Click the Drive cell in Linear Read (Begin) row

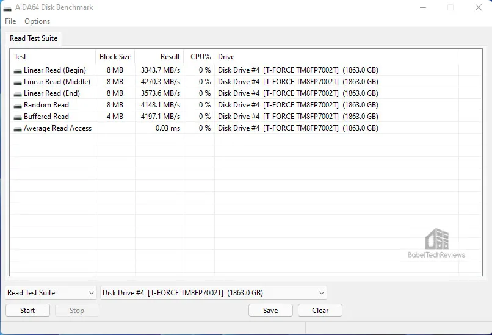click(x=298, y=70)
